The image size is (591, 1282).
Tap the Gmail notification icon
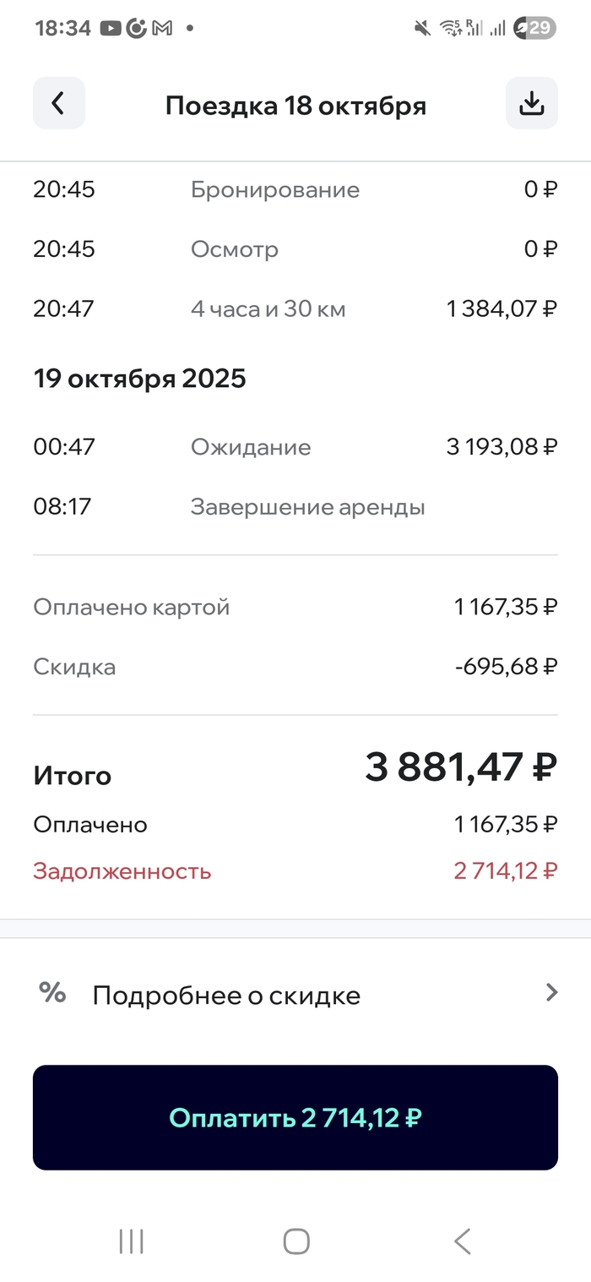point(163,28)
